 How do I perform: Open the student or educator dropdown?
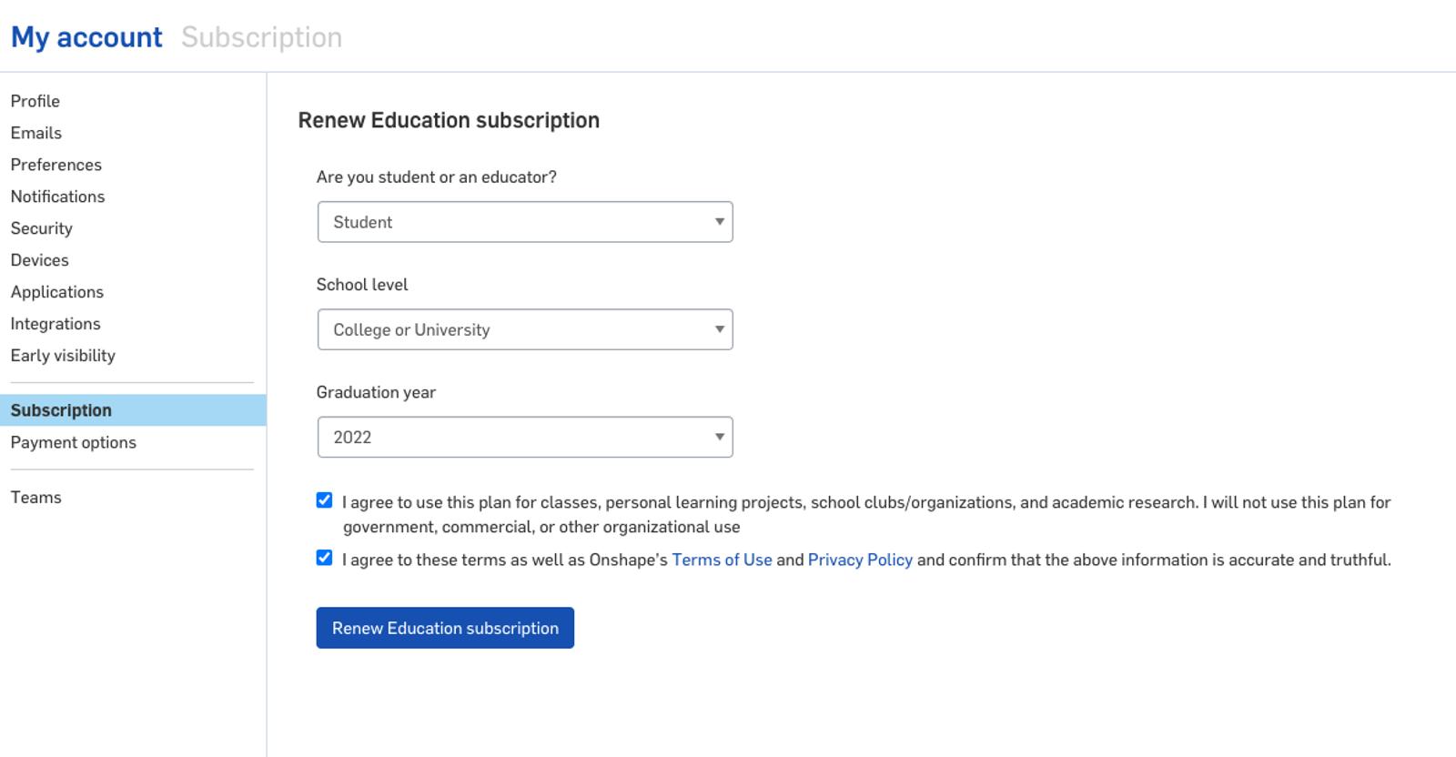coord(524,222)
